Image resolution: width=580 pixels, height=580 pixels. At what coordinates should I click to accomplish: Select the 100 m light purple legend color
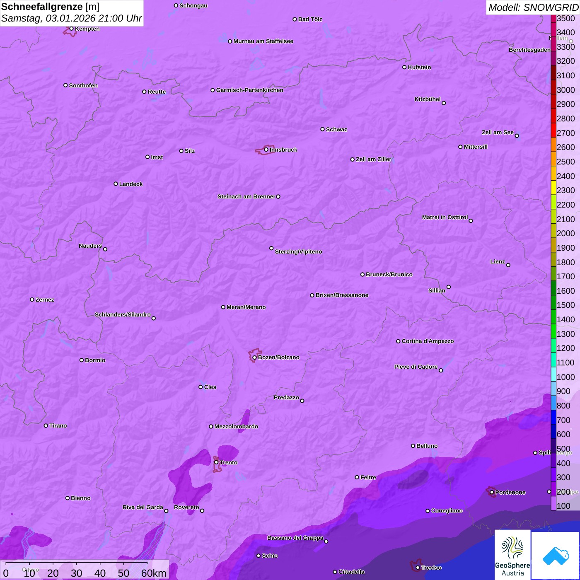(x=553, y=503)
